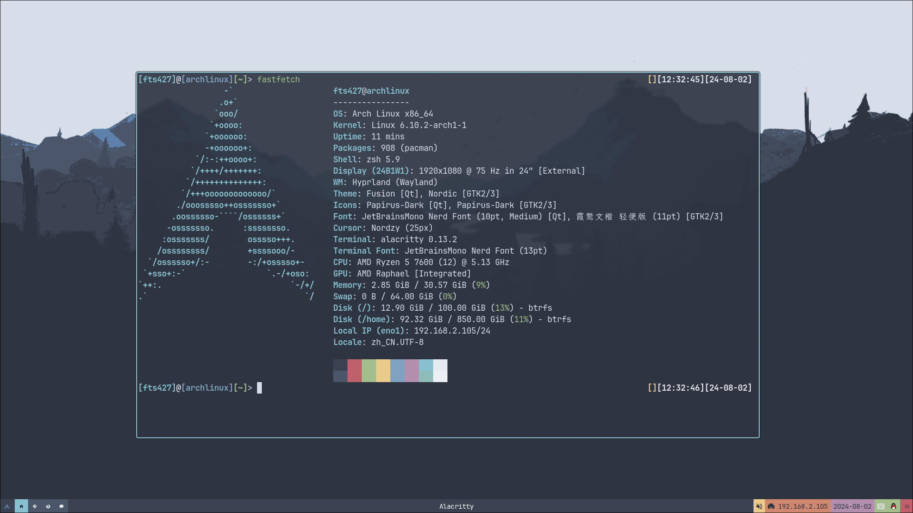The height and width of the screenshot is (513, 913).
Task: Click the 'Font: JetBrainsMono Nerd Font (10pt, Medium)' line
Action: point(528,217)
